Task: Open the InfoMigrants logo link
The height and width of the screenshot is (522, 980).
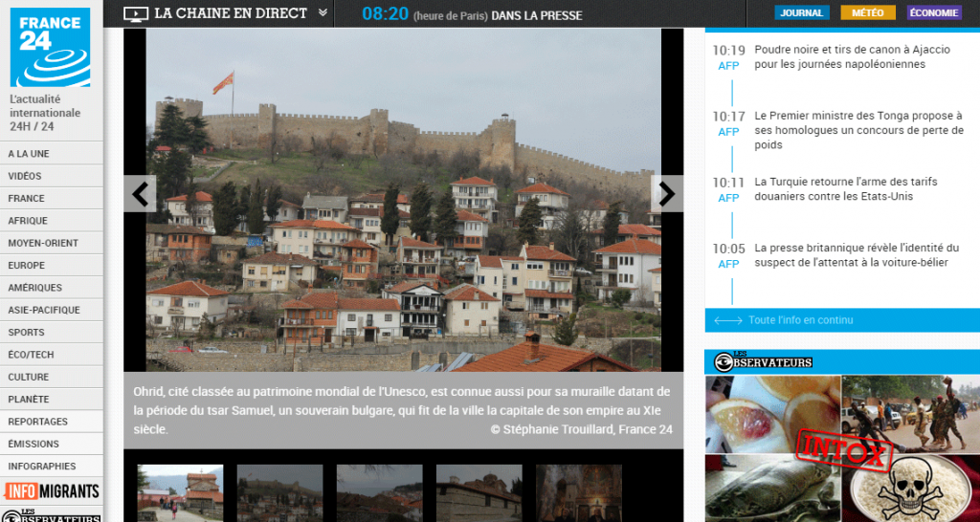Action: tap(52, 490)
